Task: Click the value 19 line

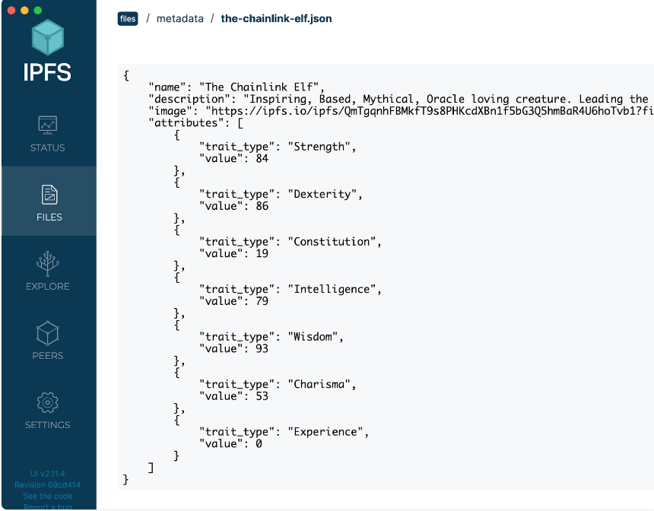Action: pos(233,254)
